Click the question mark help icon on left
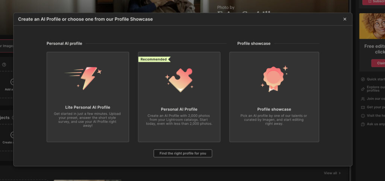 [x=4, y=65]
